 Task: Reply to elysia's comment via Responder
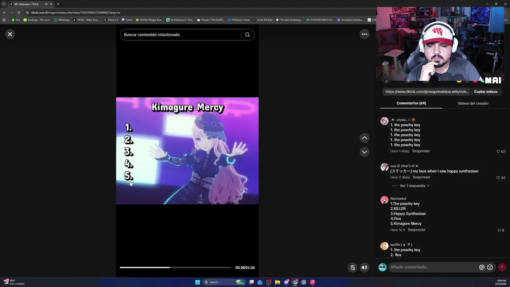(x=421, y=151)
